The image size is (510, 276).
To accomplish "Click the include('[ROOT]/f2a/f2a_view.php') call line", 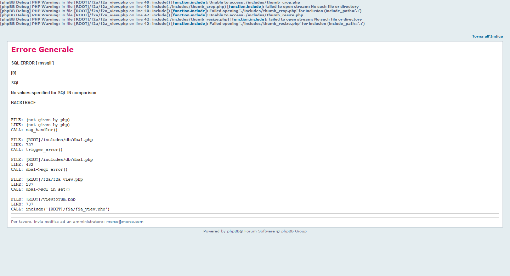I will pos(60,209).
